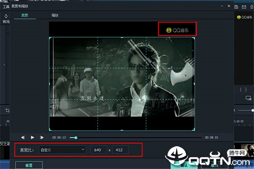The width and height of the screenshot is (254, 169).
Task: Click the top-center crop edge handle
Action: (122, 38)
